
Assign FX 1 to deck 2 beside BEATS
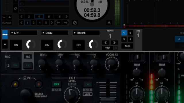tap(130, 33)
